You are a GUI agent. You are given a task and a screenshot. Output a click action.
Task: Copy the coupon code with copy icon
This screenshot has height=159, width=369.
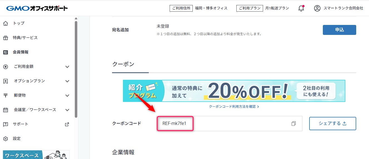[x=293, y=124]
